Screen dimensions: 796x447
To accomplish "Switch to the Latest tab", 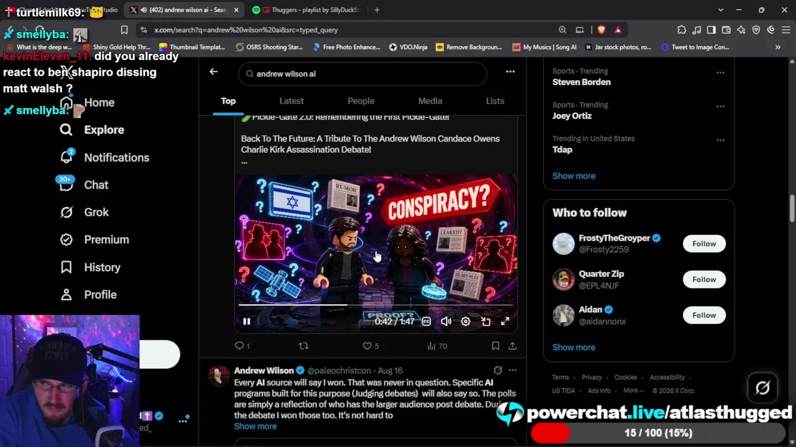I will [x=291, y=101].
